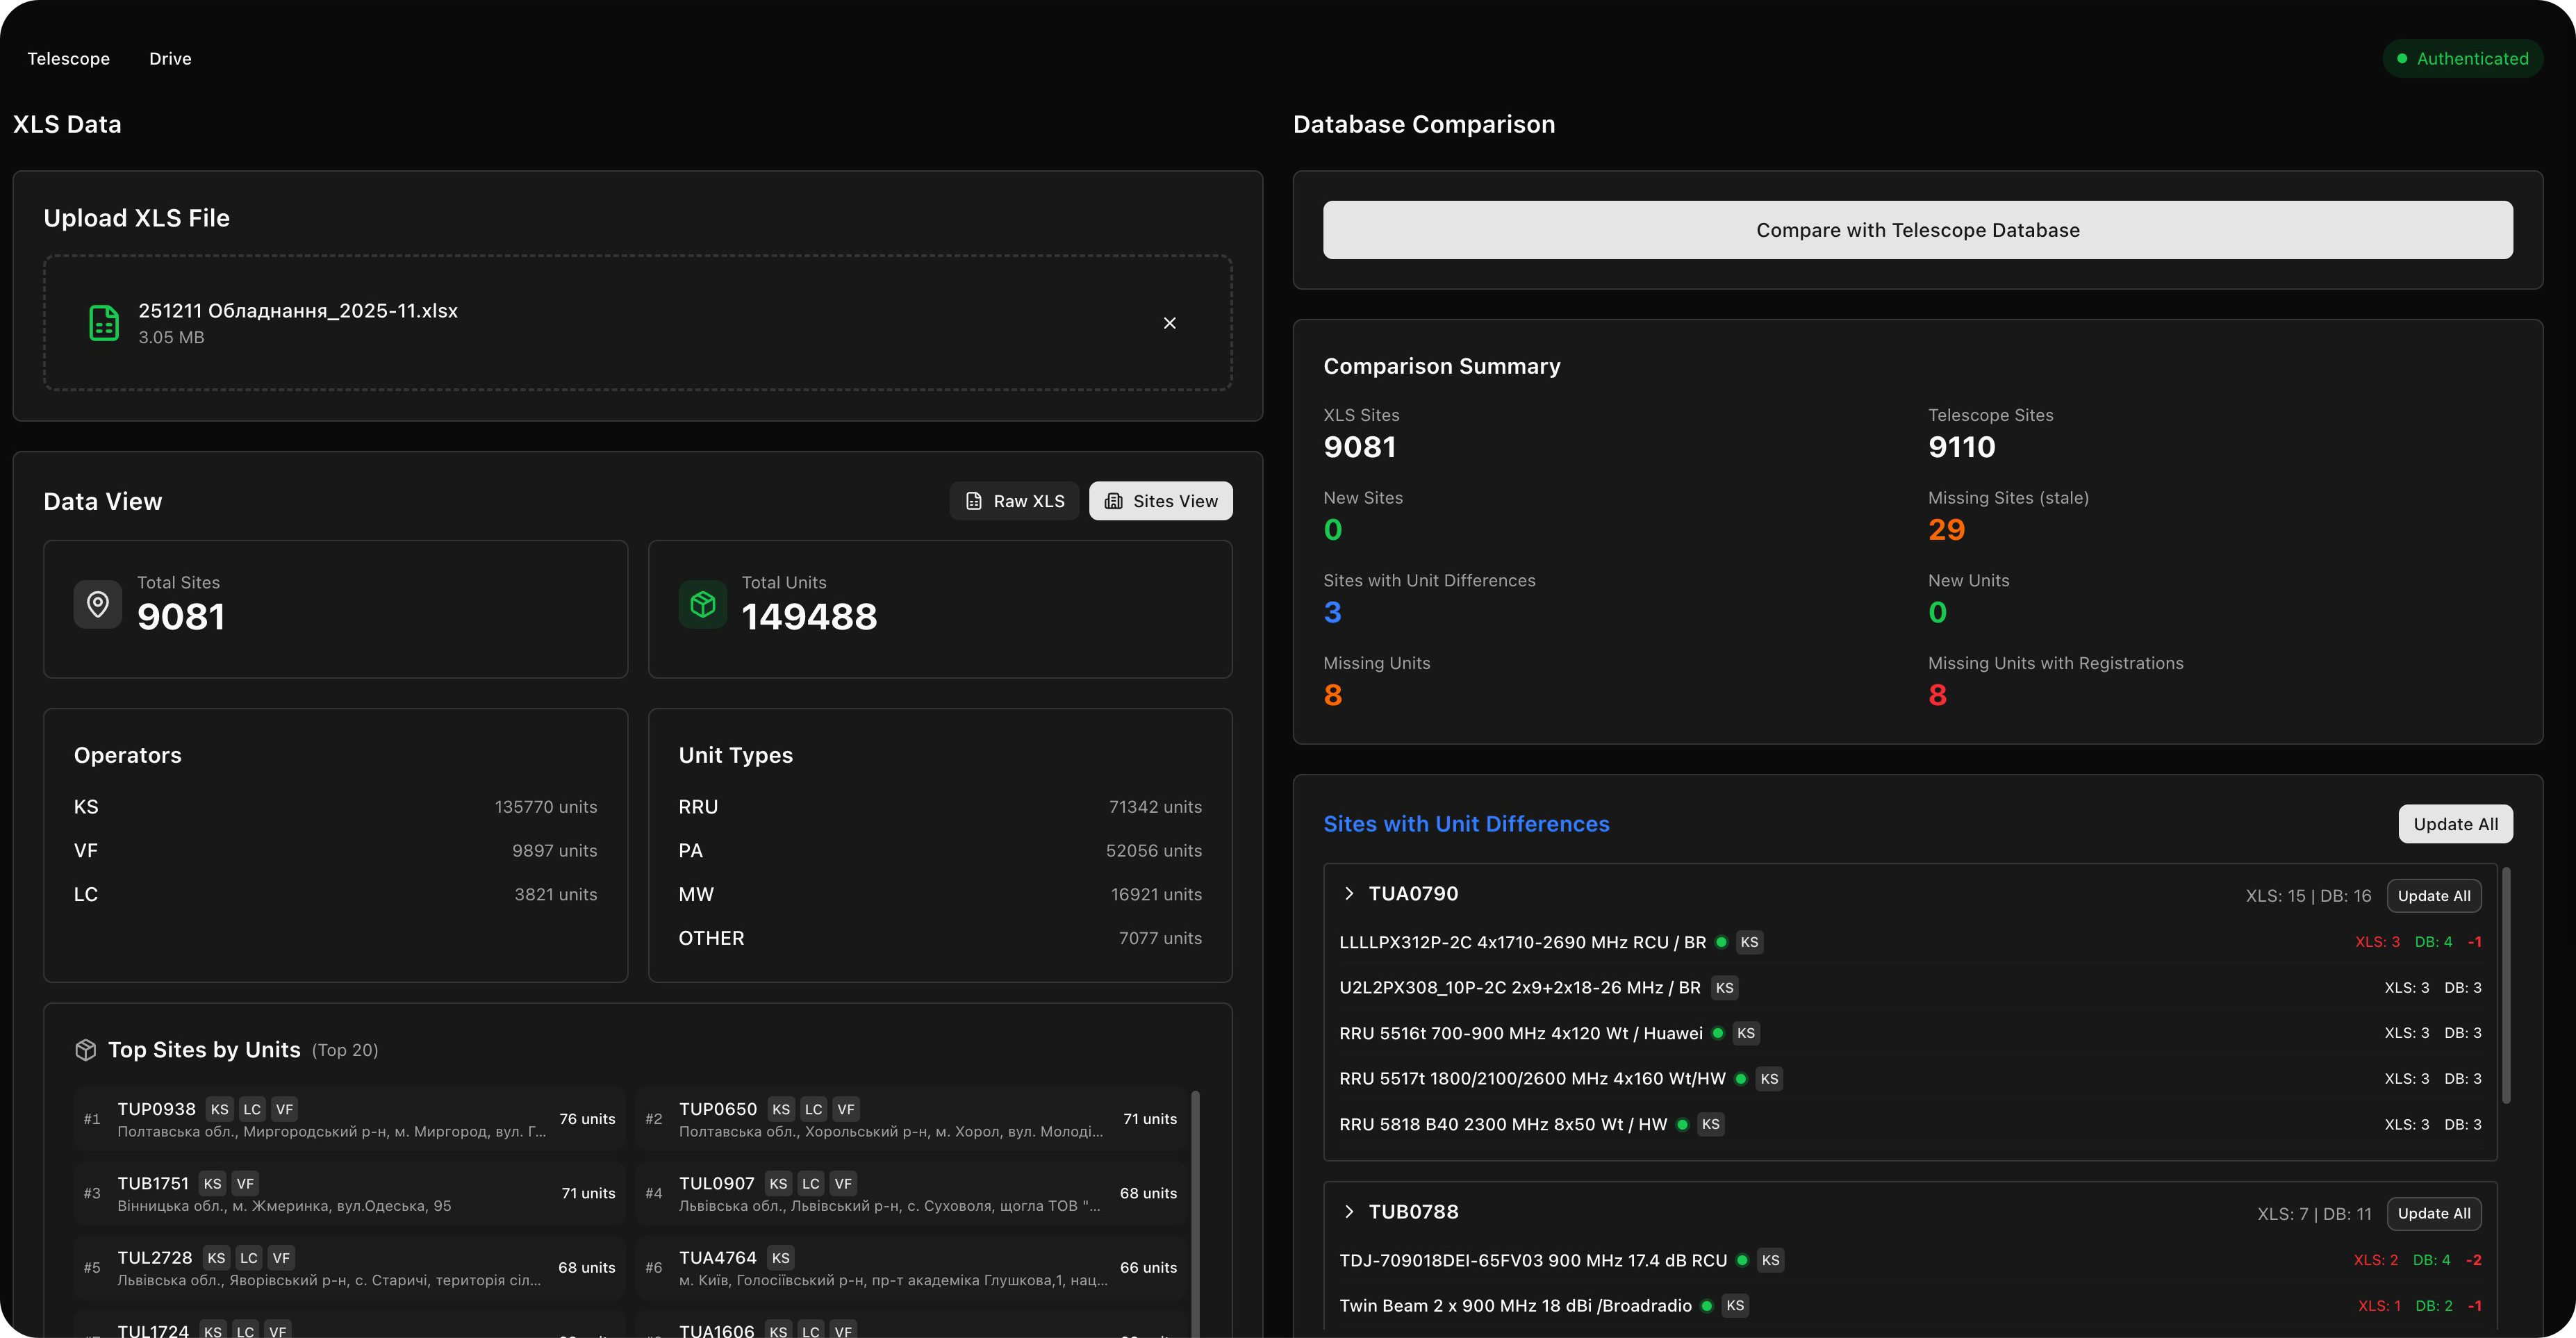2576x1338 pixels.
Task: Remove the uploaded 251211 xlsx file
Action: [1170, 322]
